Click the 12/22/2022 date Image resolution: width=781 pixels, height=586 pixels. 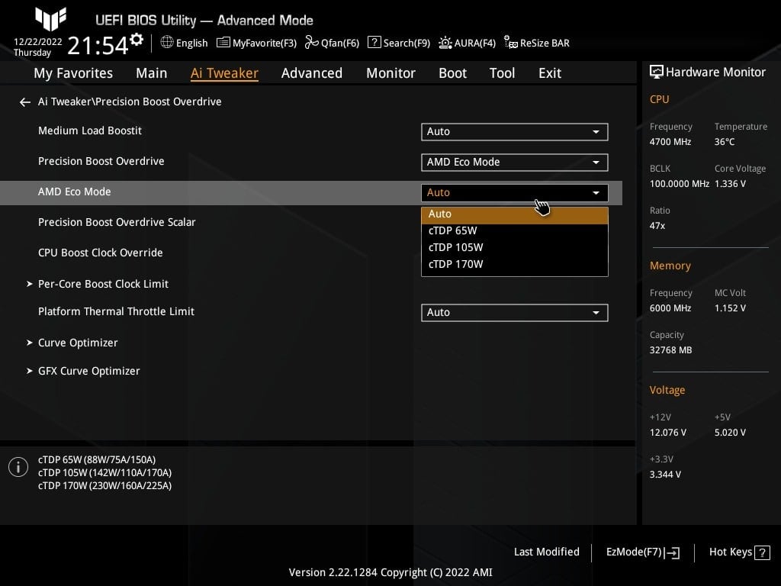pos(38,42)
